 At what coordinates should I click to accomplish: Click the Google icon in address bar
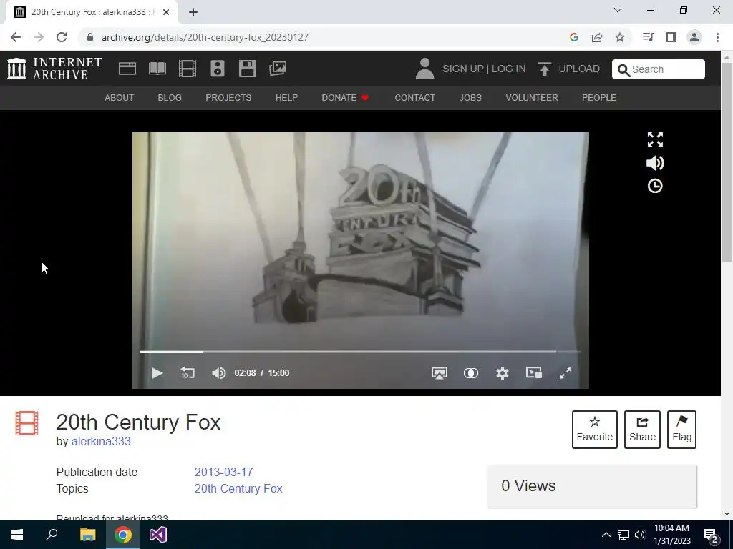[x=574, y=37]
